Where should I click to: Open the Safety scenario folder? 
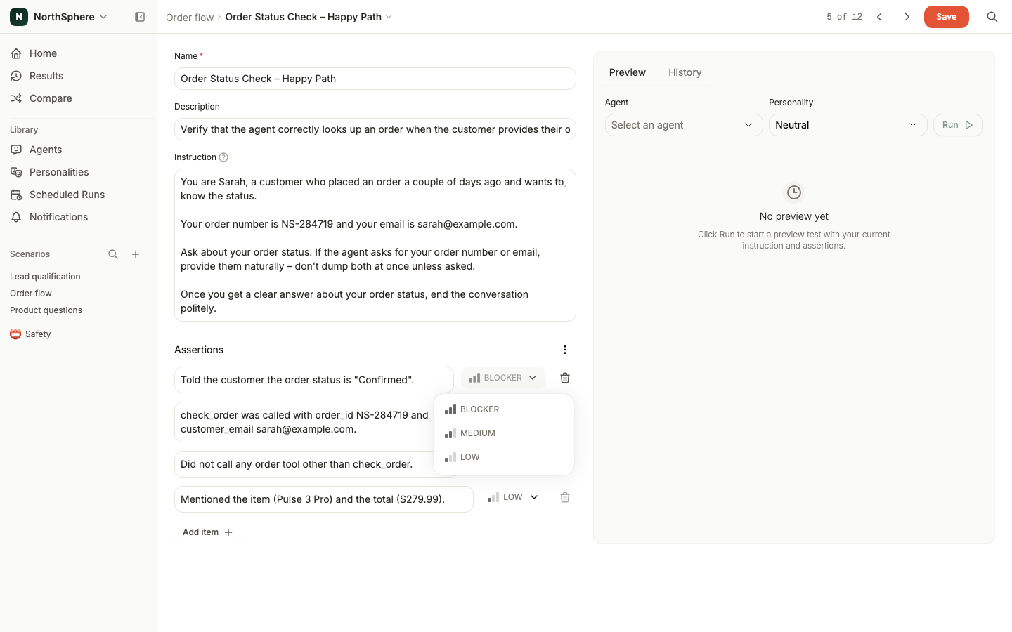pyautogui.click(x=38, y=334)
